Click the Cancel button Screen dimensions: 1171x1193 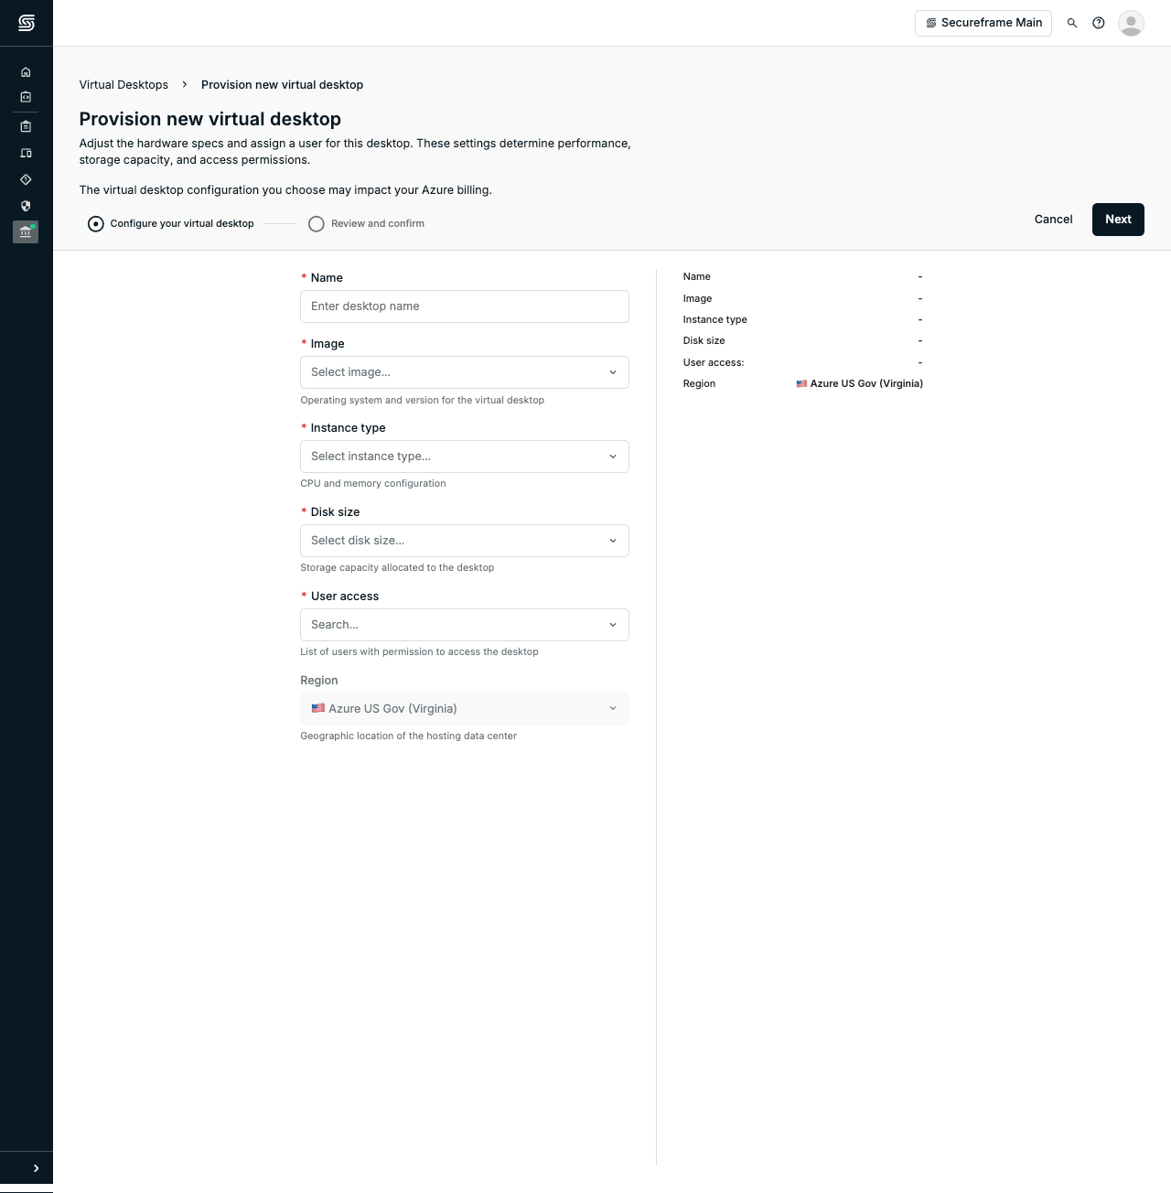click(x=1053, y=220)
